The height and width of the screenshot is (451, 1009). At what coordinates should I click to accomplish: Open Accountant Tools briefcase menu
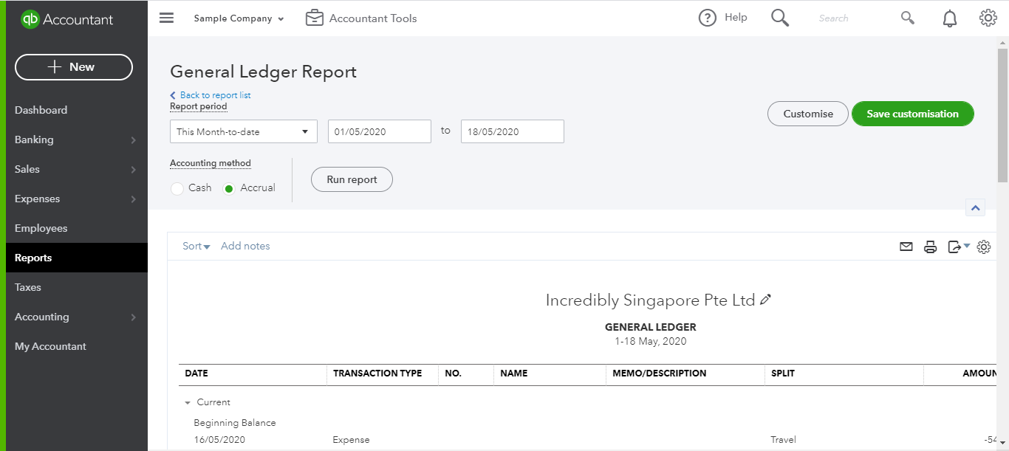pos(361,18)
